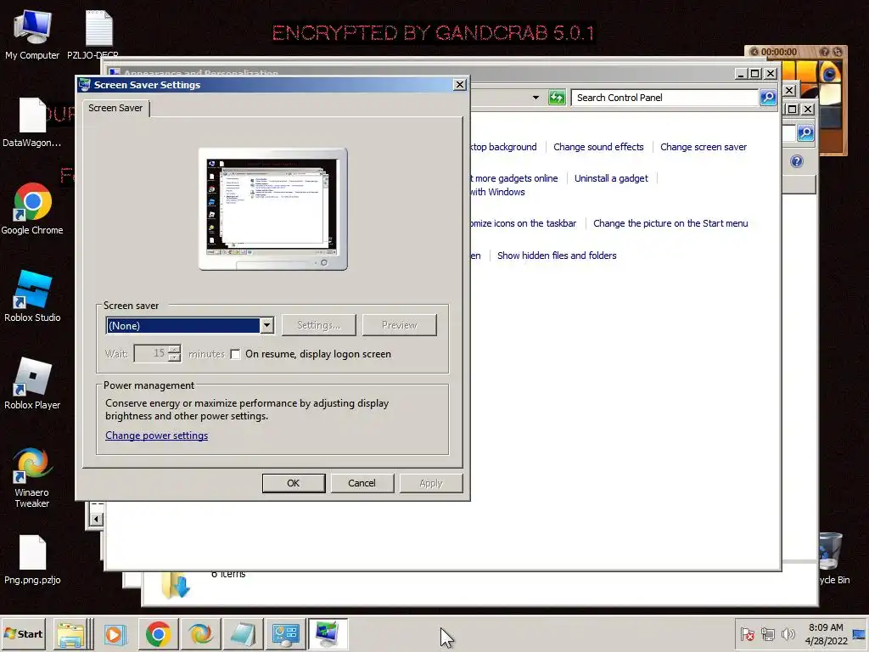Increase Wait minutes spinner up arrow
This screenshot has width=869, height=652.
(174, 349)
